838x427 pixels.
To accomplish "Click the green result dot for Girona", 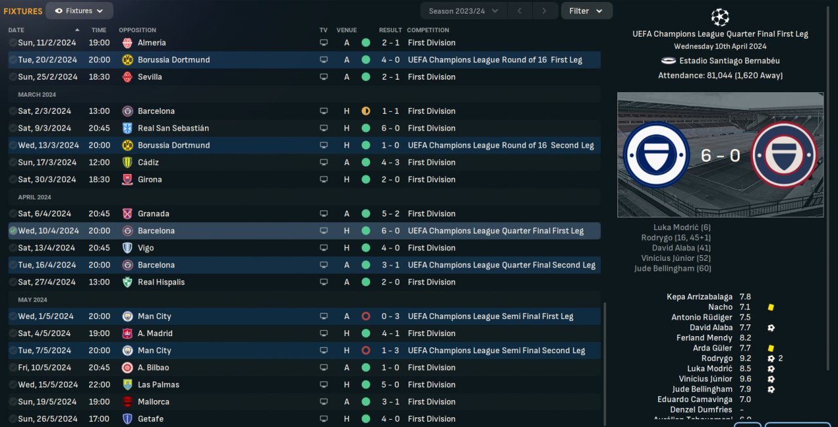I will click(x=366, y=179).
